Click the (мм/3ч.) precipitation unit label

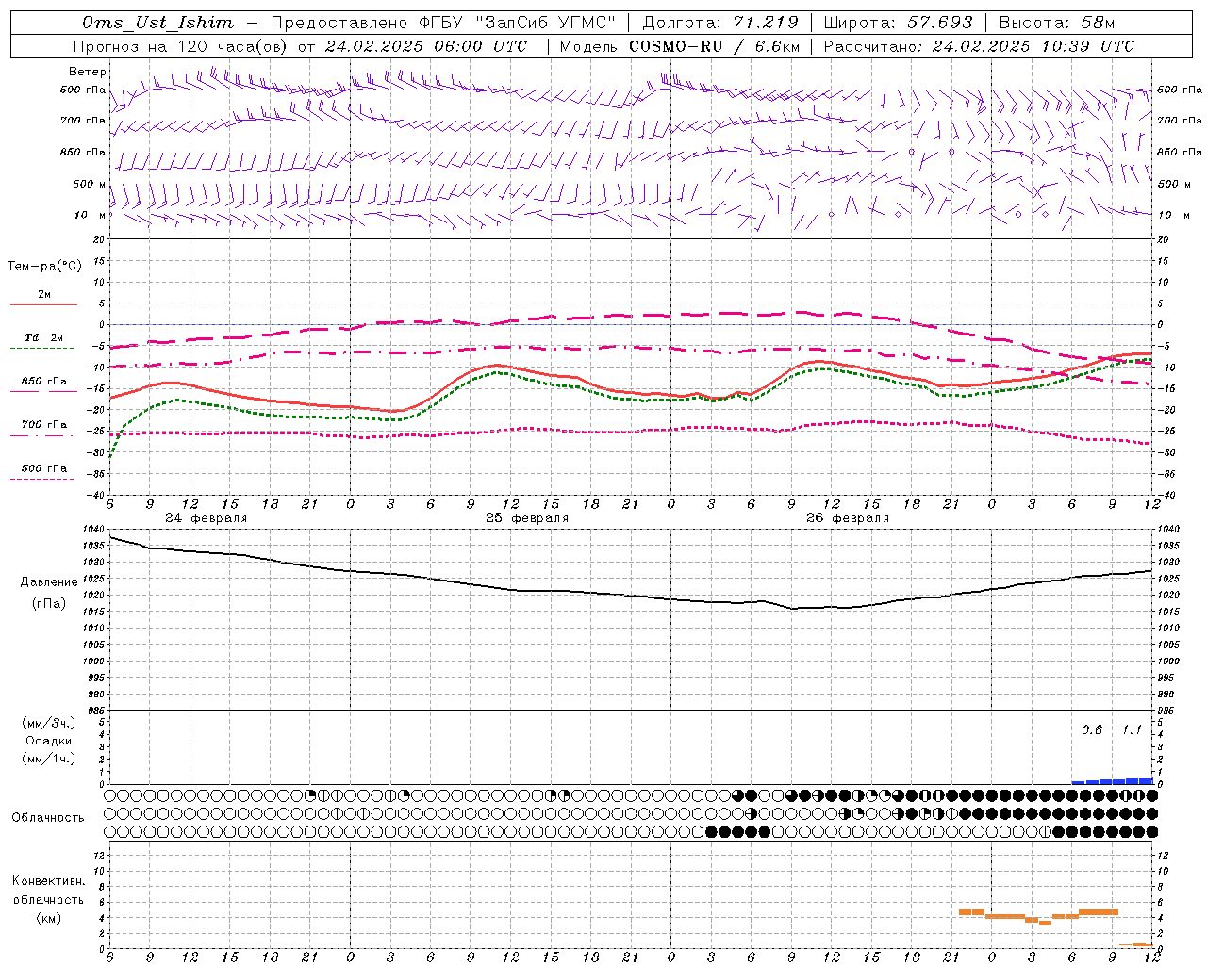pos(49,723)
